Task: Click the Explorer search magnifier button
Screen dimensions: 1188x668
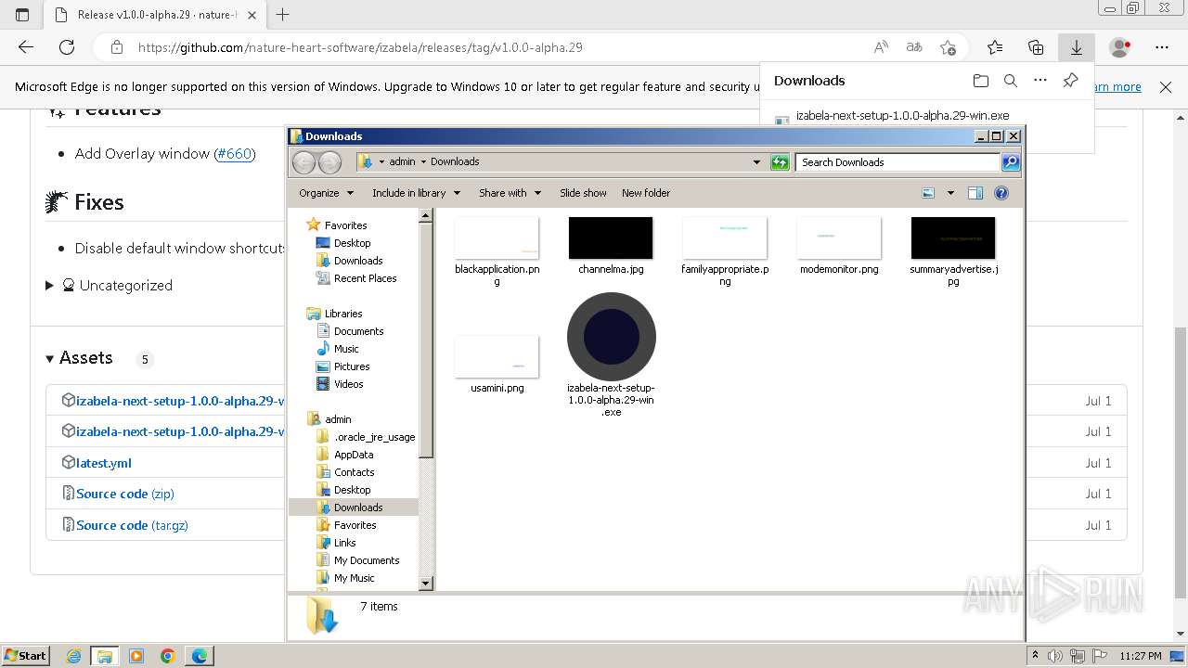Action: [1011, 162]
